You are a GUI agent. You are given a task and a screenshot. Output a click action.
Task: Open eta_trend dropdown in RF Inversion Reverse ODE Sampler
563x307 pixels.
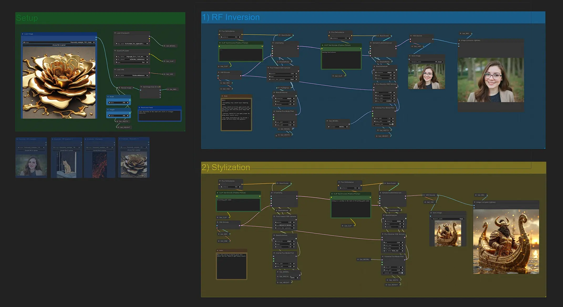pos(385,101)
